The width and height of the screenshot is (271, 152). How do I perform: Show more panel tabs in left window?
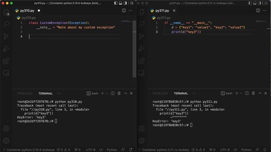coord(59,93)
